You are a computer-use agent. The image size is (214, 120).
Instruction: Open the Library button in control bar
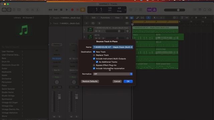pos(4,10)
